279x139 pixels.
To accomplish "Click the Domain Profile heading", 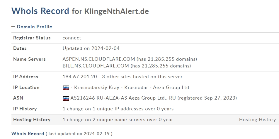I will (x=34, y=27).
